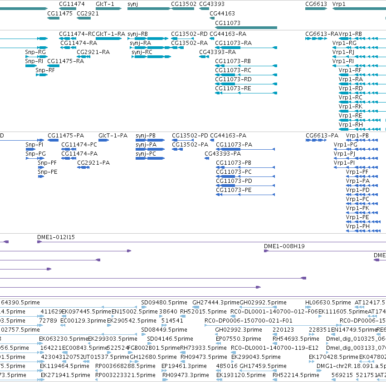
Task: Select transcript CG11475-RA
Action: (x=53, y=66)
